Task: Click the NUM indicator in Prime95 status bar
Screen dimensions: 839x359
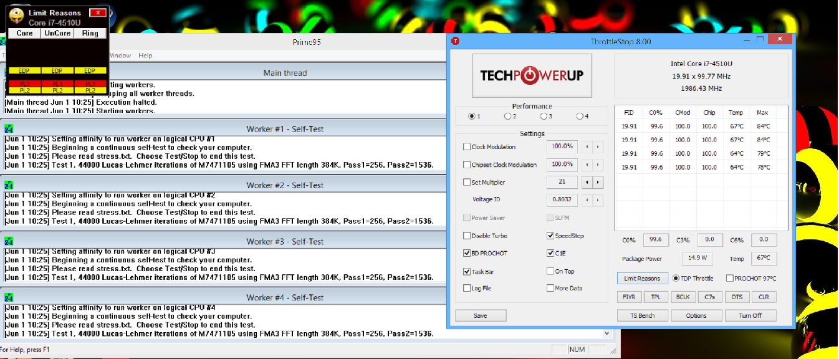Action: click(577, 350)
